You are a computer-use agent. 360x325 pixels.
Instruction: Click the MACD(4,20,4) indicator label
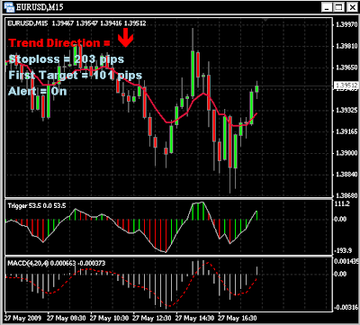(x=57, y=263)
